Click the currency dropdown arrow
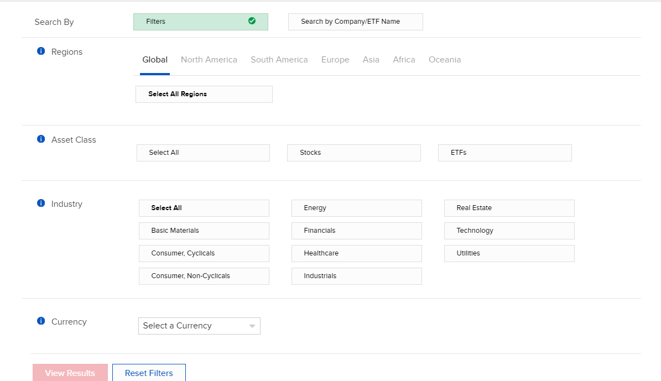Screen dimensions: 661x381 click(x=252, y=326)
